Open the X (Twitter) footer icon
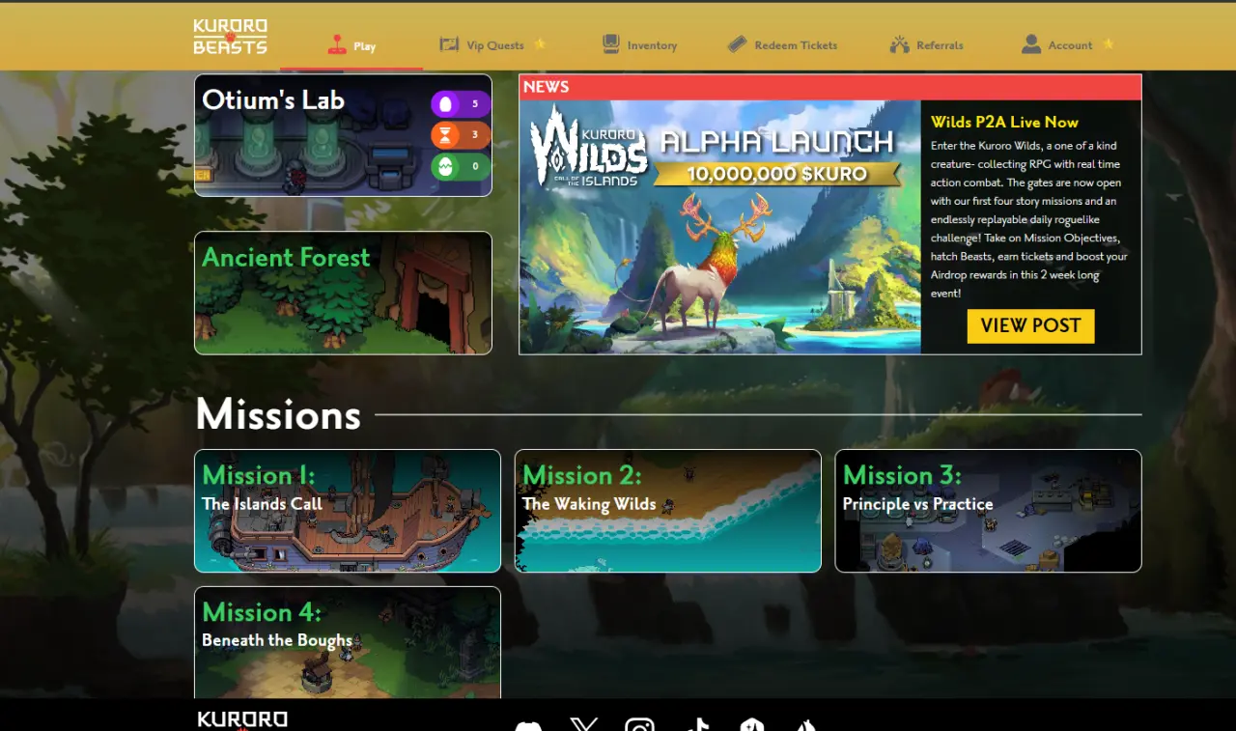This screenshot has width=1236, height=731. pos(584,724)
